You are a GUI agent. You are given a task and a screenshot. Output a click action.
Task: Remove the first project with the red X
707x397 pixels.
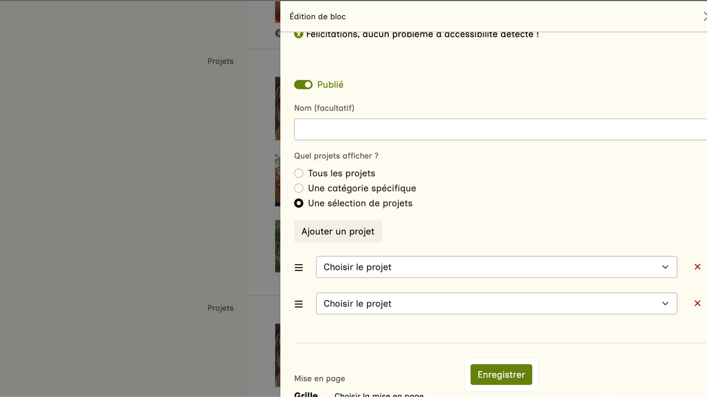[697, 267]
